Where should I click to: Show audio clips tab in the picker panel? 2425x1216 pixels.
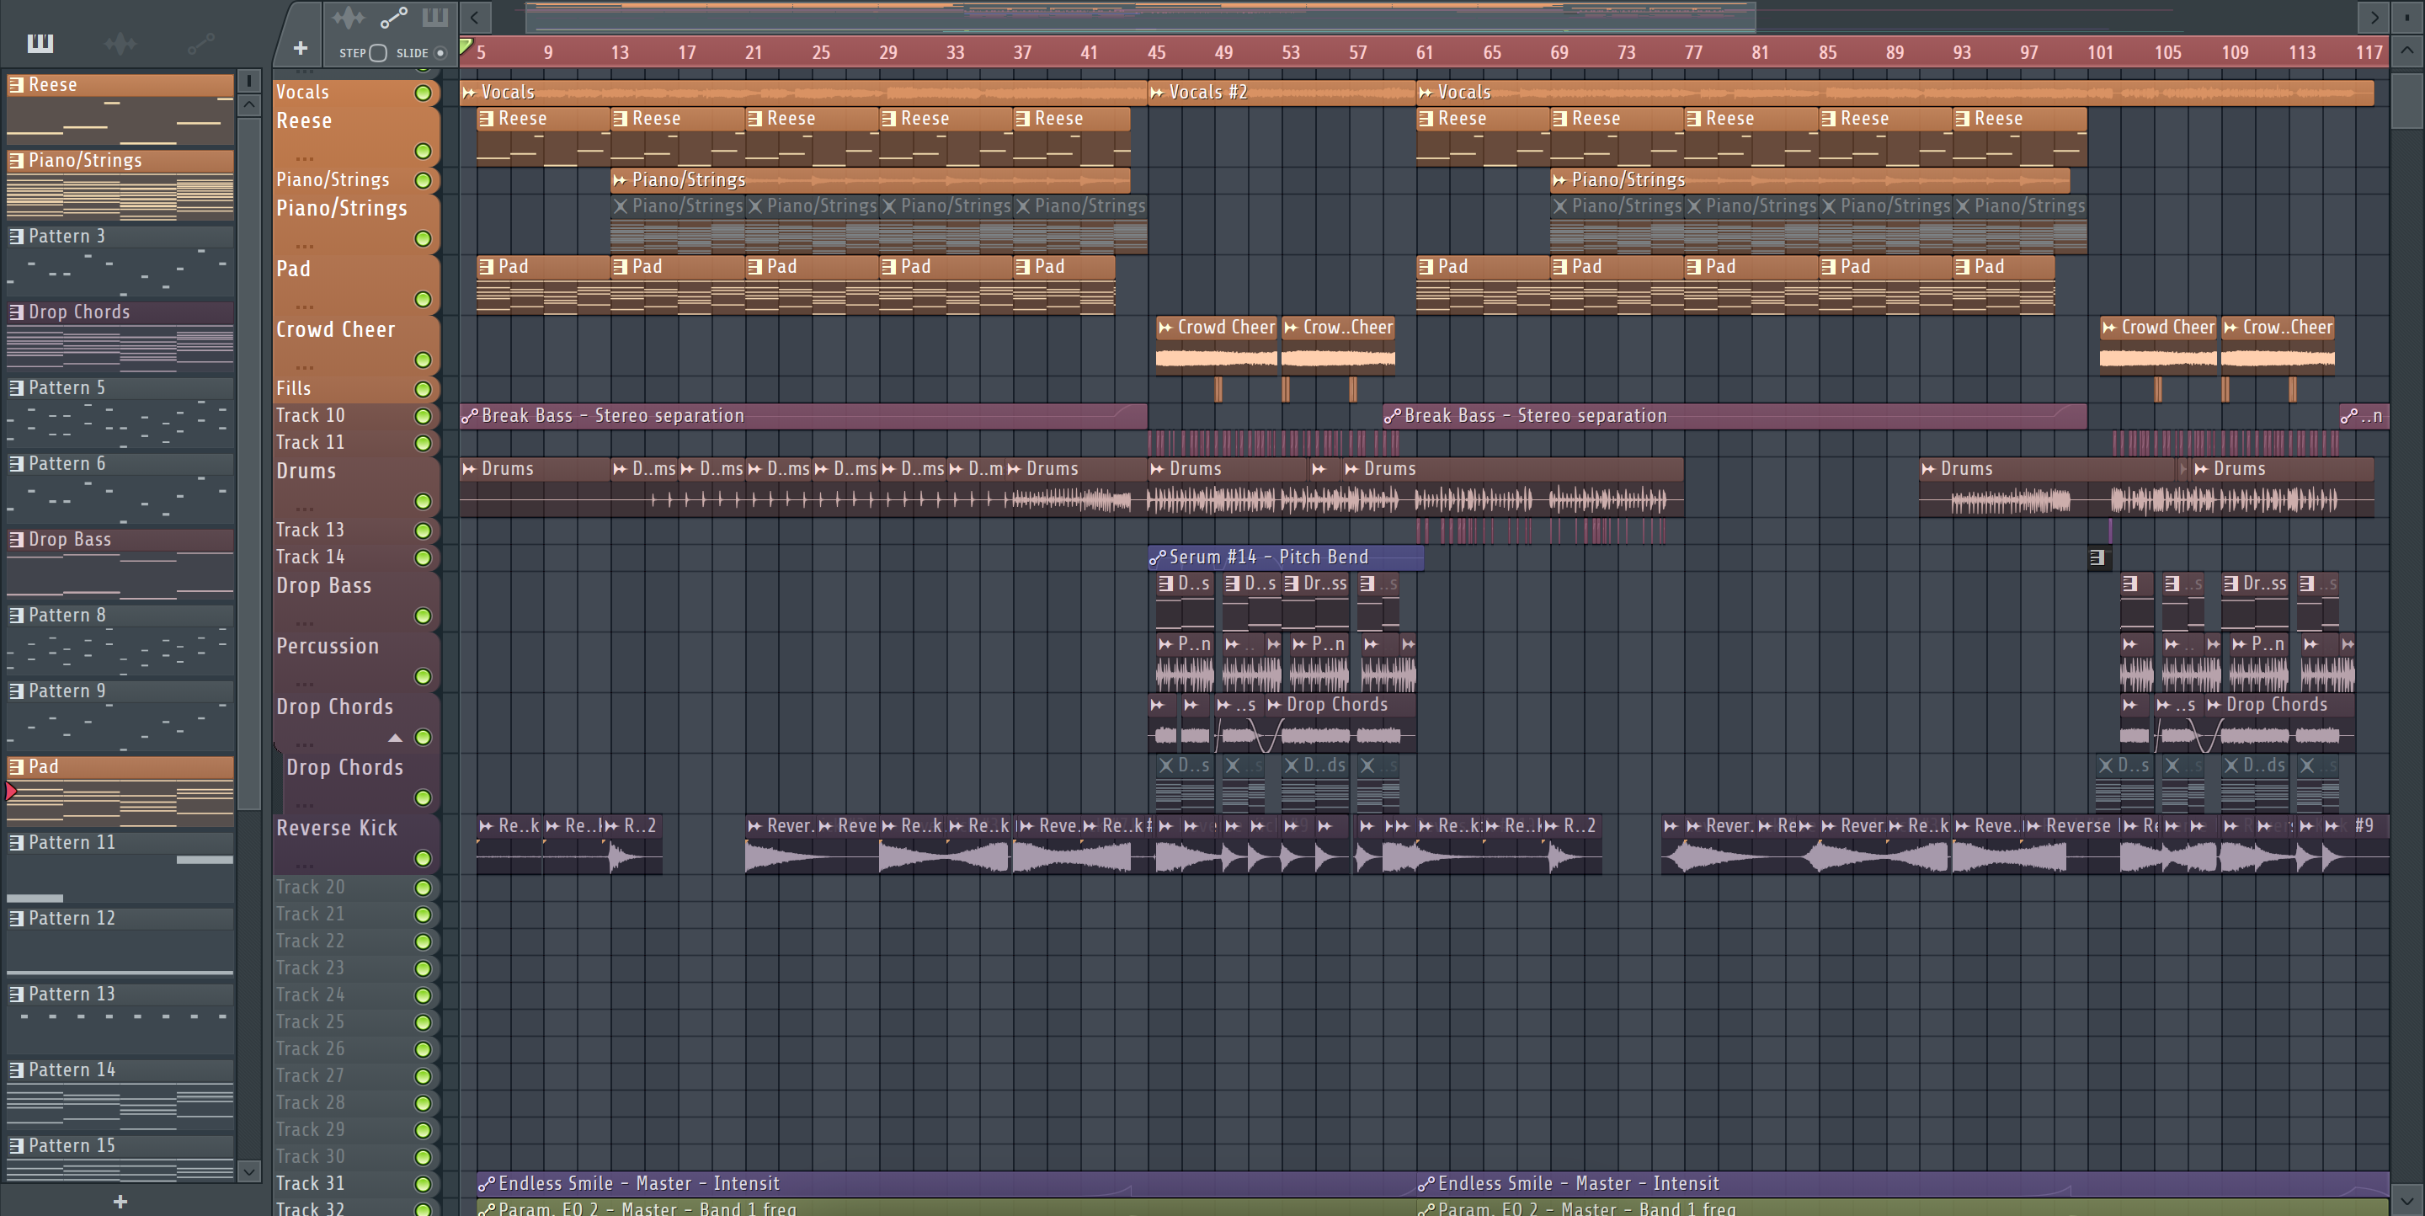click(120, 43)
